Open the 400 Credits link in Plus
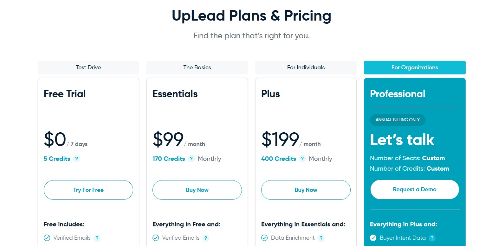 pos(279,159)
